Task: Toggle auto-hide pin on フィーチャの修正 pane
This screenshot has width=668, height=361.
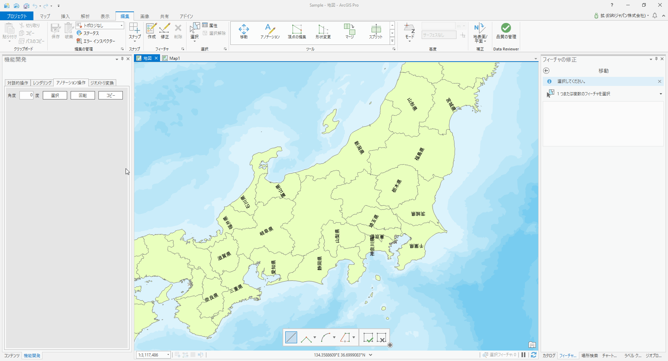Action: (x=657, y=59)
